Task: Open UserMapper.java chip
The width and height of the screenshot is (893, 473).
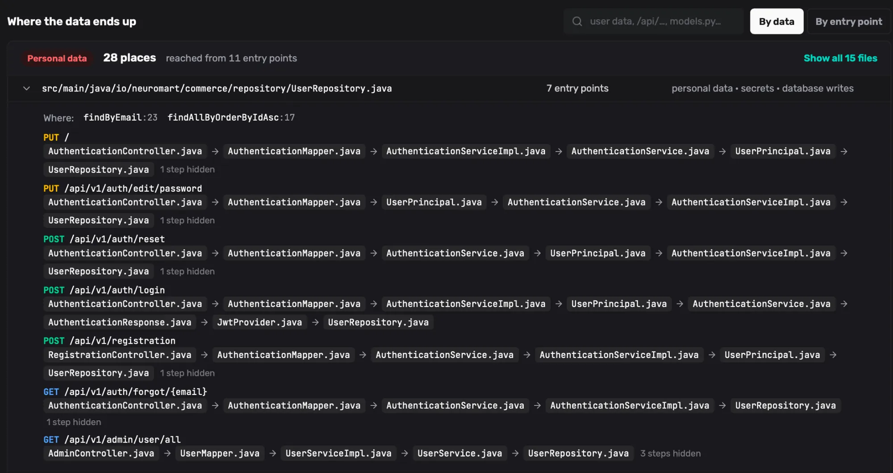Action: 220,453
